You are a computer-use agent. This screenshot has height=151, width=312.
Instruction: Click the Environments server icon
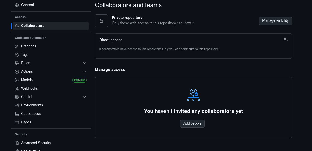(17, 105)
